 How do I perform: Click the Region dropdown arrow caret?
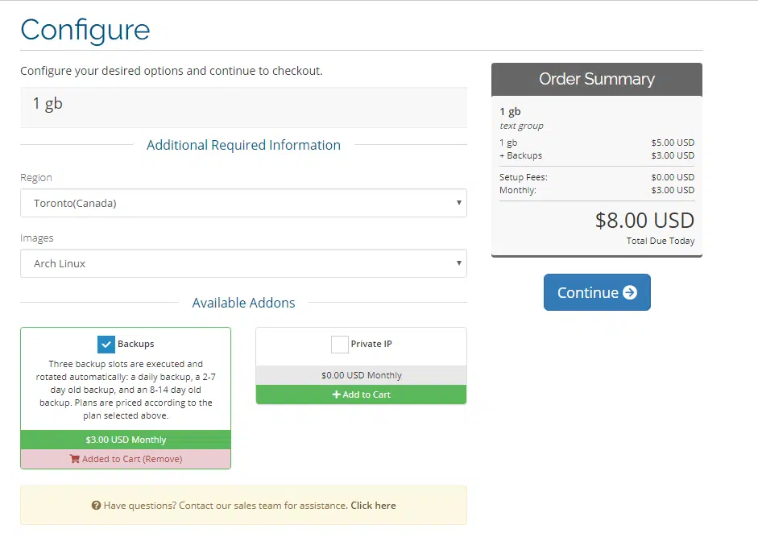tap(458, 203)
